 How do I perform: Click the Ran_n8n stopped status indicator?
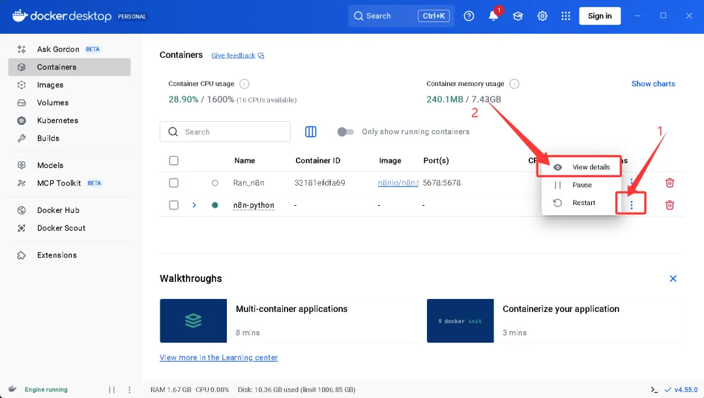click(x=215, y=183)
